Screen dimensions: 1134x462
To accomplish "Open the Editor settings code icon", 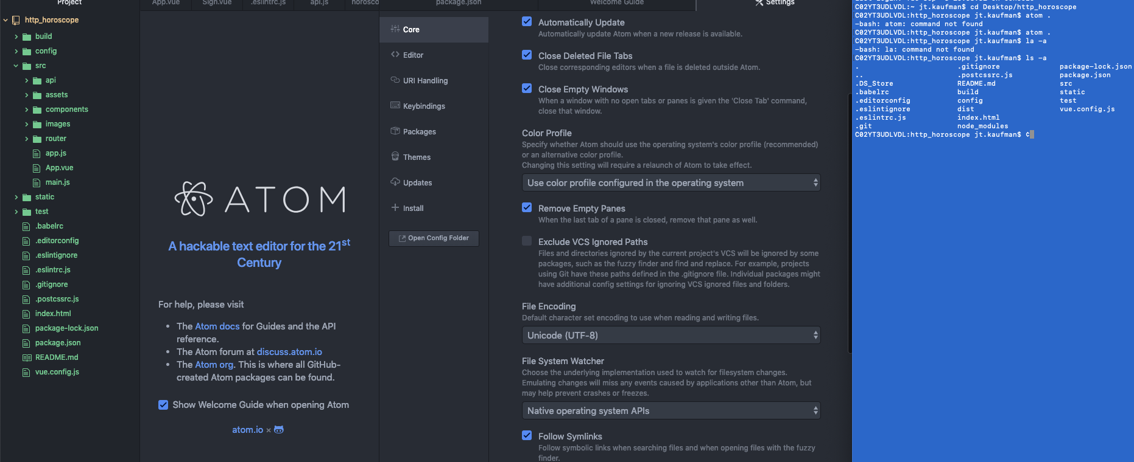I will (x=395, y=55).
